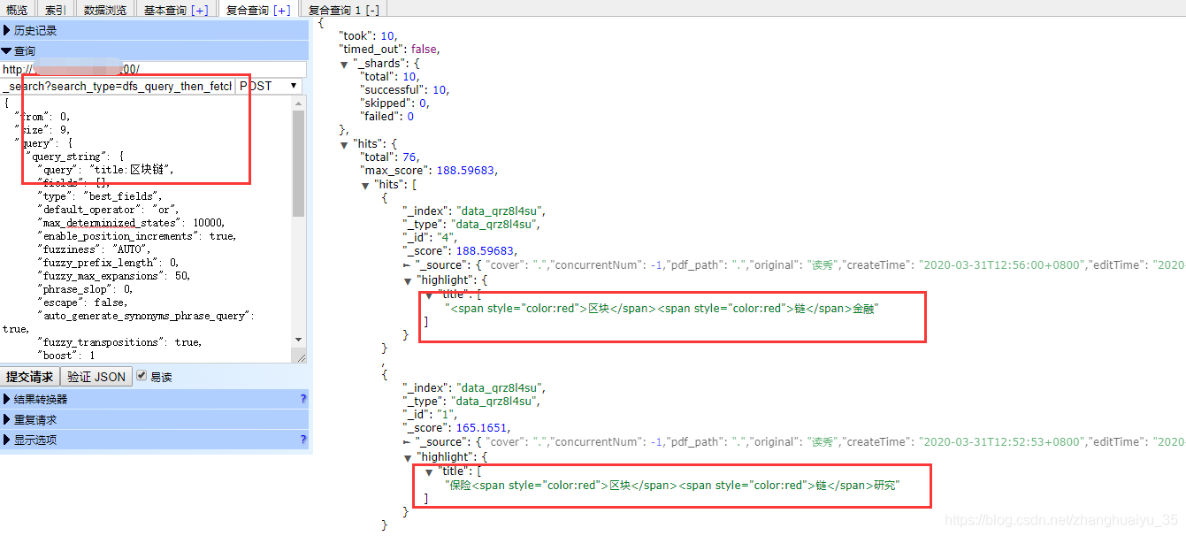Click the query text area scrollbar
Viewport: 1186px width, 536px height.
tap(299, 164)
